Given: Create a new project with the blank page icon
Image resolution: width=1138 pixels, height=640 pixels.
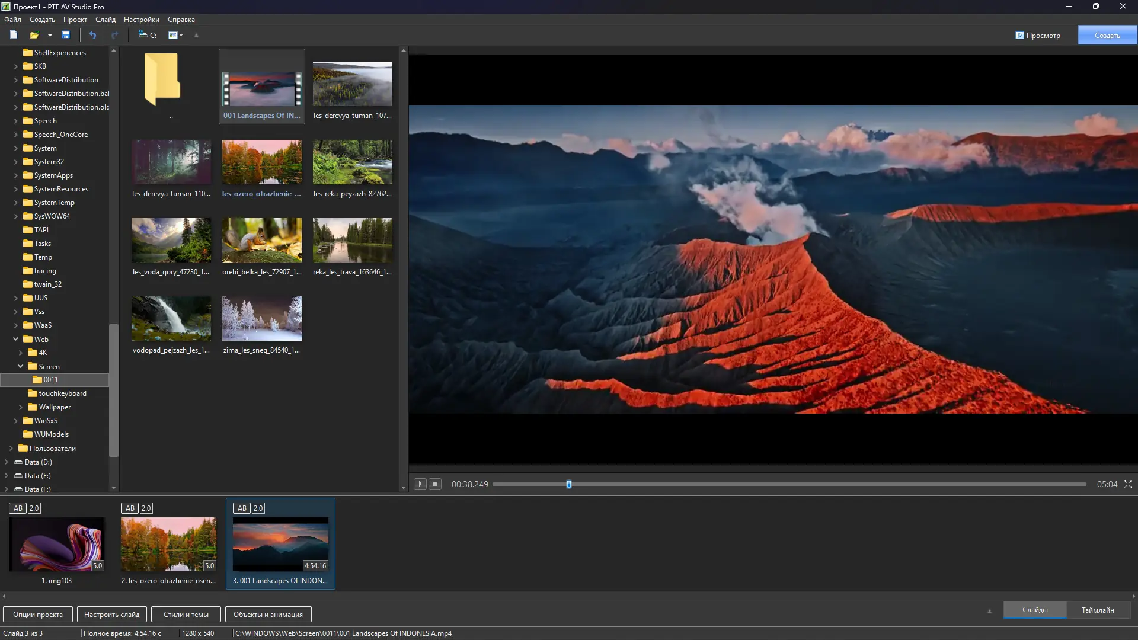Looking at the screenshot, I should (13, 35).
